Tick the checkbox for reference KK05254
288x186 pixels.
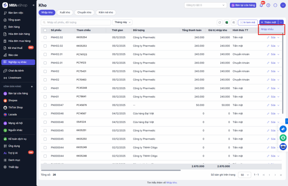pos(45,37)
